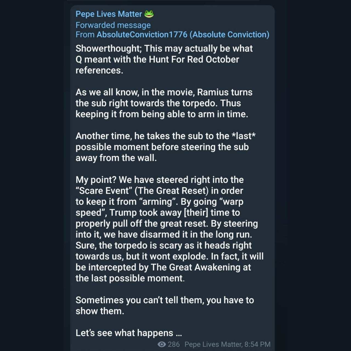Image resolution: width=351 pixels, height=351 pixels.
Task: Select the Forwarded message label
Action: (x=113, y=25)
